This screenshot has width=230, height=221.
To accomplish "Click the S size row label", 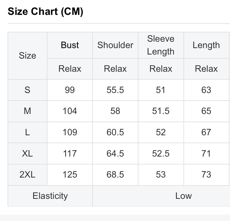I will point(27,90).
